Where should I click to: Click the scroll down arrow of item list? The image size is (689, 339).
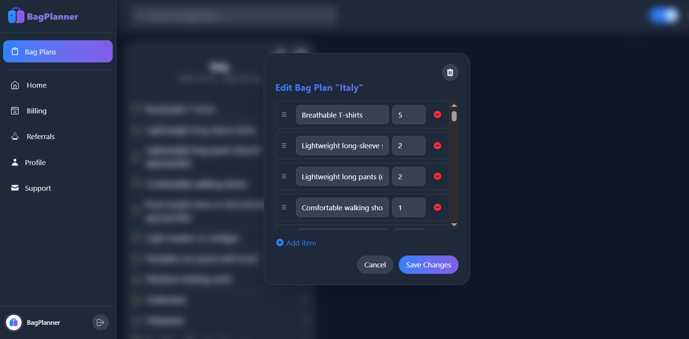pyautogui.click(x=454, y=225)
